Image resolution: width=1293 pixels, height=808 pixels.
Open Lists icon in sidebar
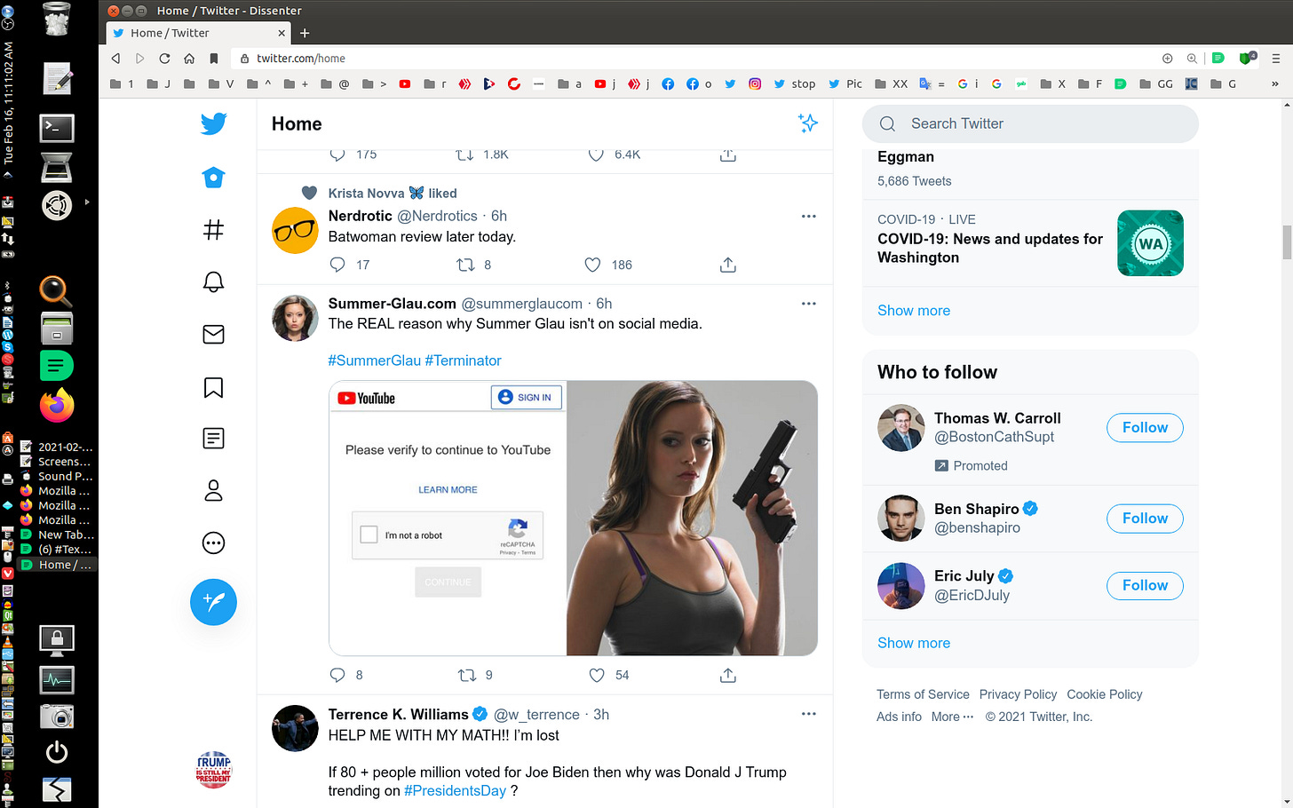coord(213,439)
